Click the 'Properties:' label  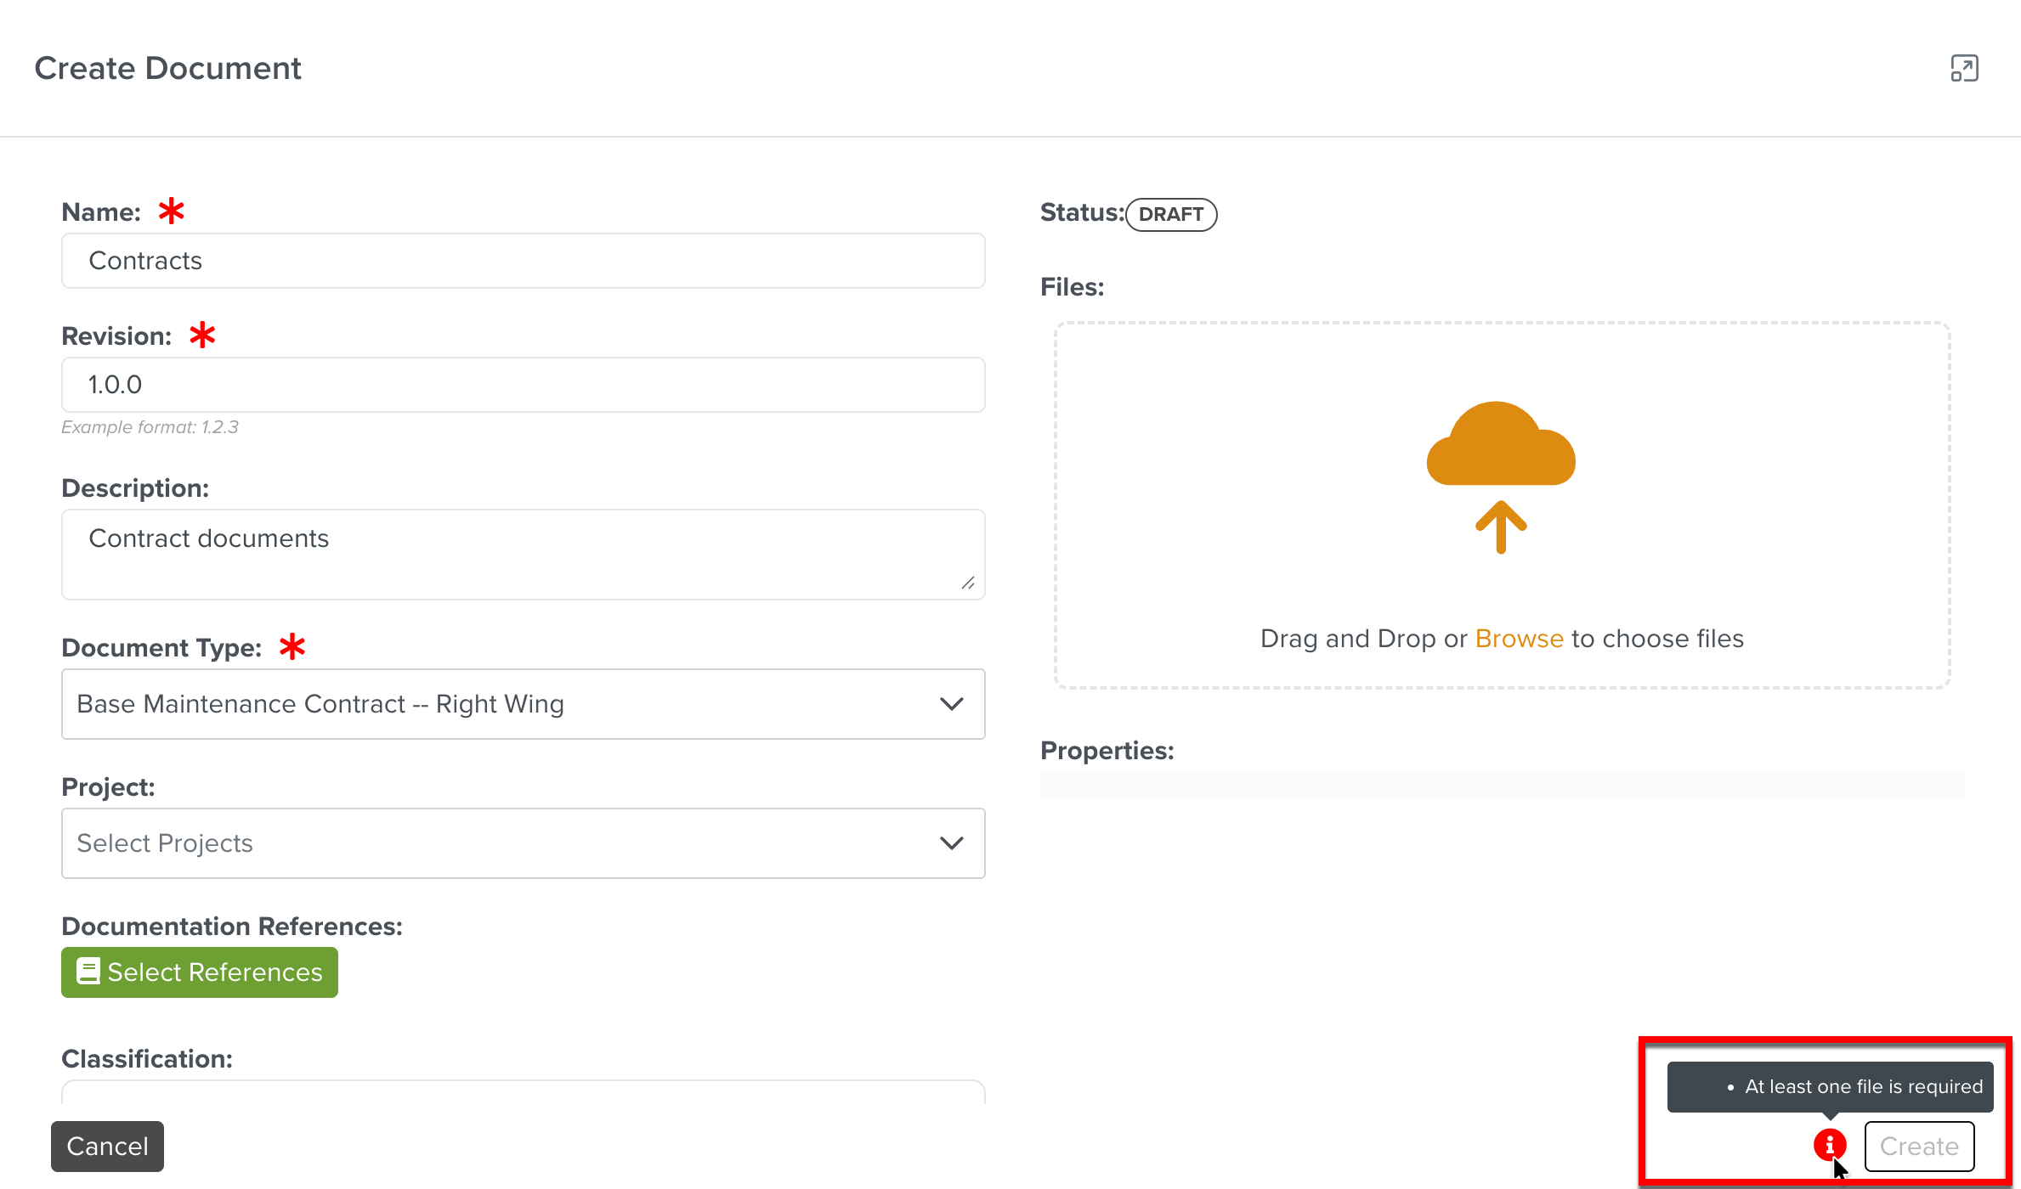[1107, 751]
